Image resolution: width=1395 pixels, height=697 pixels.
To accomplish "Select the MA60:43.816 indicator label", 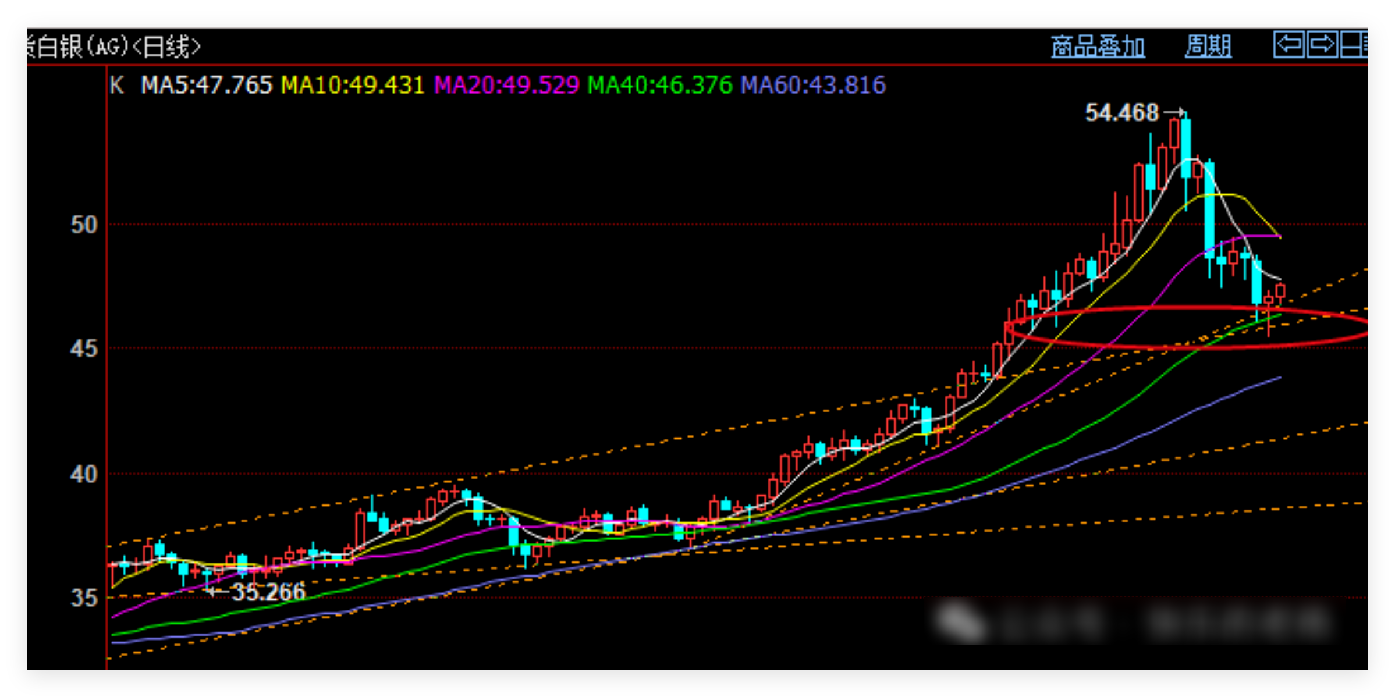I will pyautogui.click(x=812, y=86).
